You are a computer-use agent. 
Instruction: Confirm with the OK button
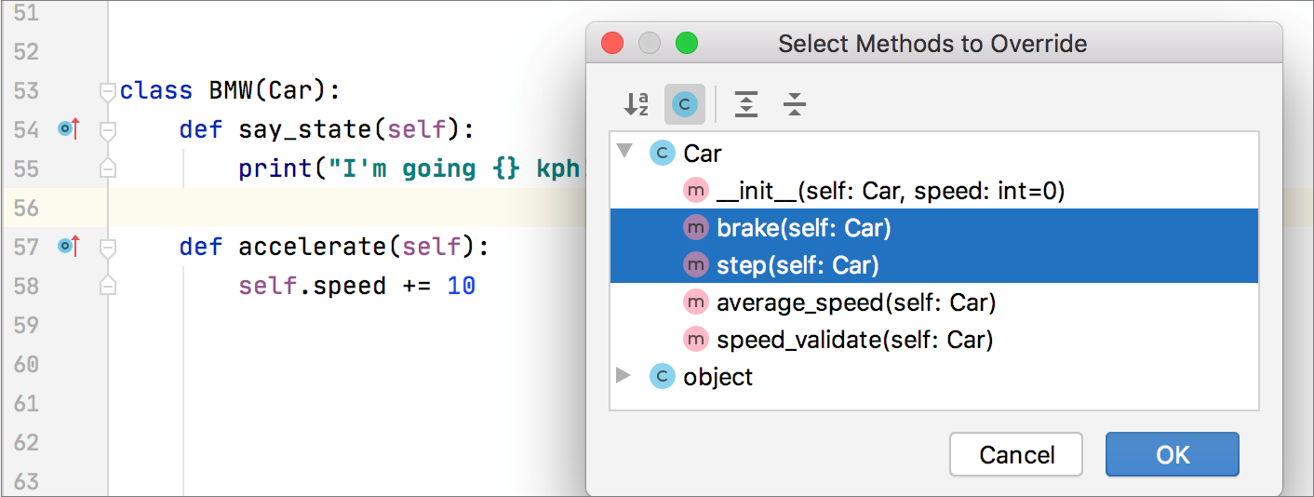click(1172, 454)
